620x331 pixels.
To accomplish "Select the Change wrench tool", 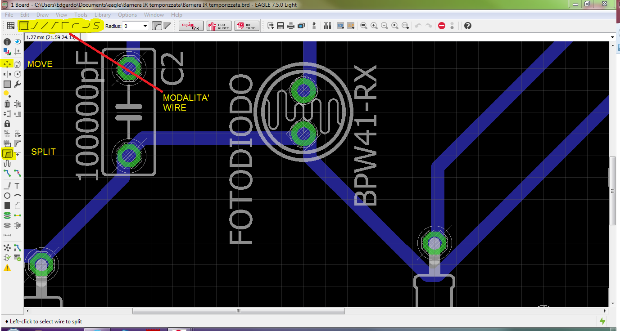I will pyautogui.click(x=18, y=84).
